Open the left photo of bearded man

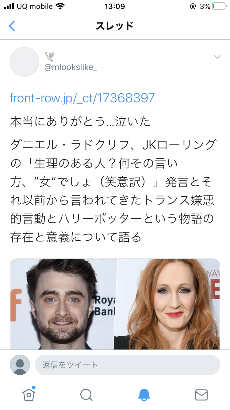63,304
